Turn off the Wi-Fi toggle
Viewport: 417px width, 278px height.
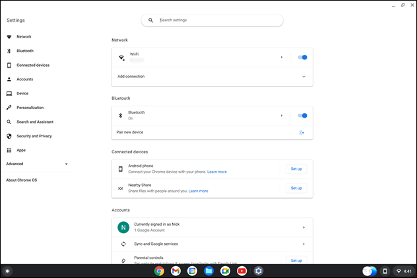click(302, 57)
